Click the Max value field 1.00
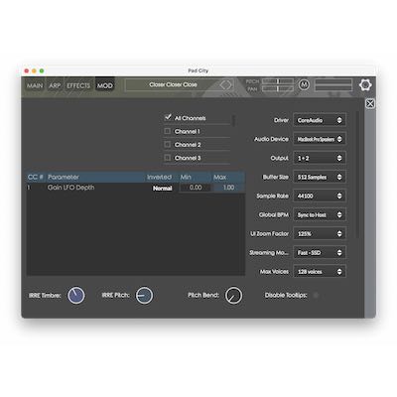 pyautogui.click(x=228, y=188)
